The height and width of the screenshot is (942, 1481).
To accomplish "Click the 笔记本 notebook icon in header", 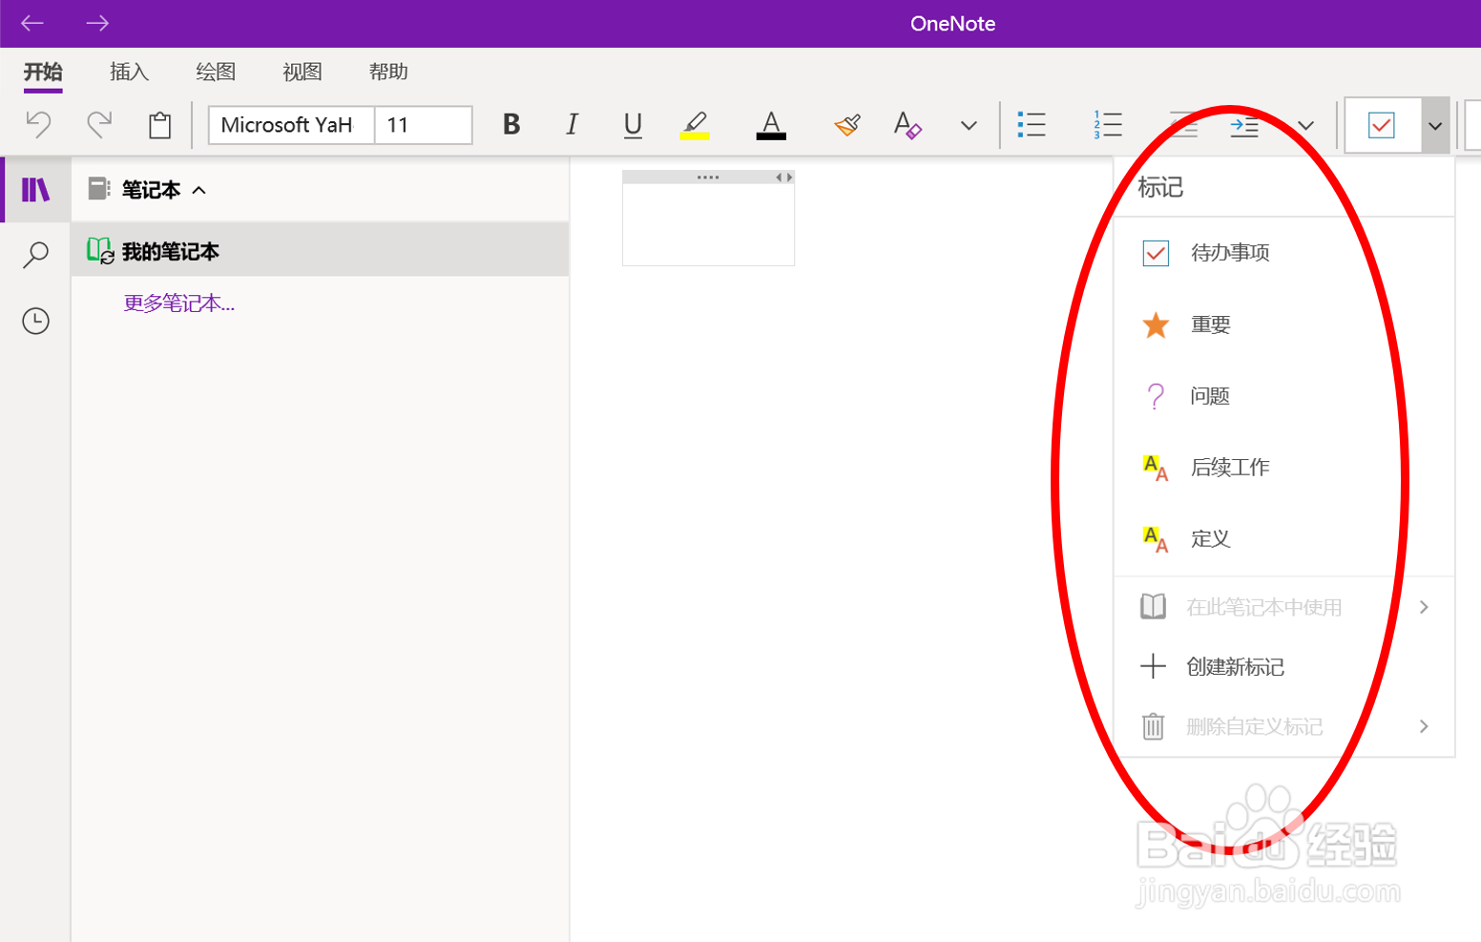I will coord(99,189).
